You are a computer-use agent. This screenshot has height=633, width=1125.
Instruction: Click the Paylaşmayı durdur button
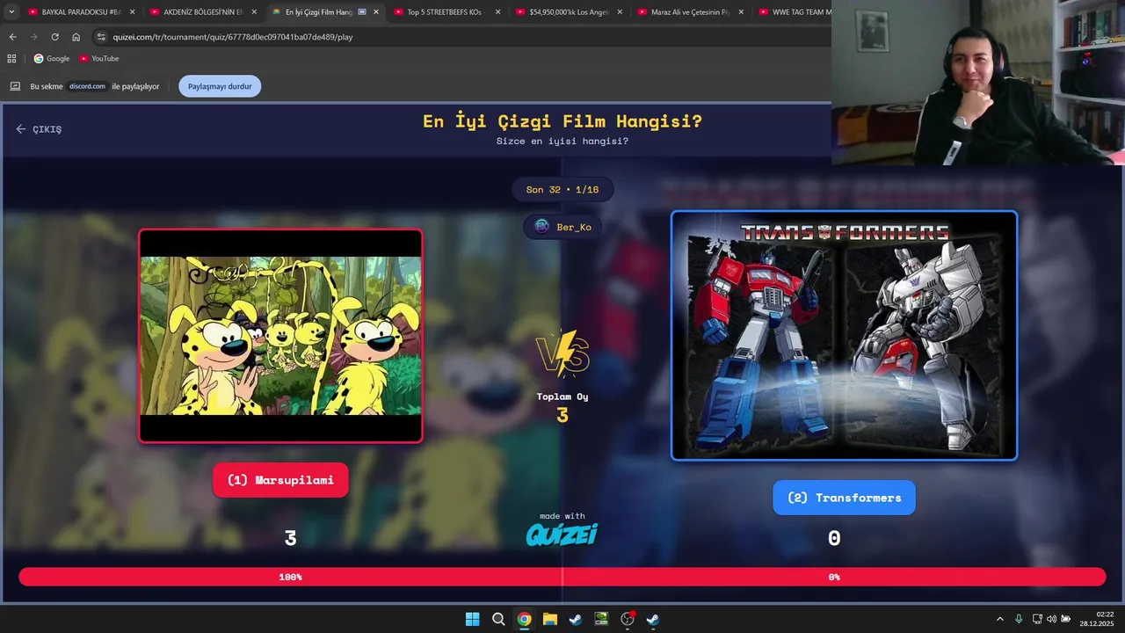[x=220, y=86]
